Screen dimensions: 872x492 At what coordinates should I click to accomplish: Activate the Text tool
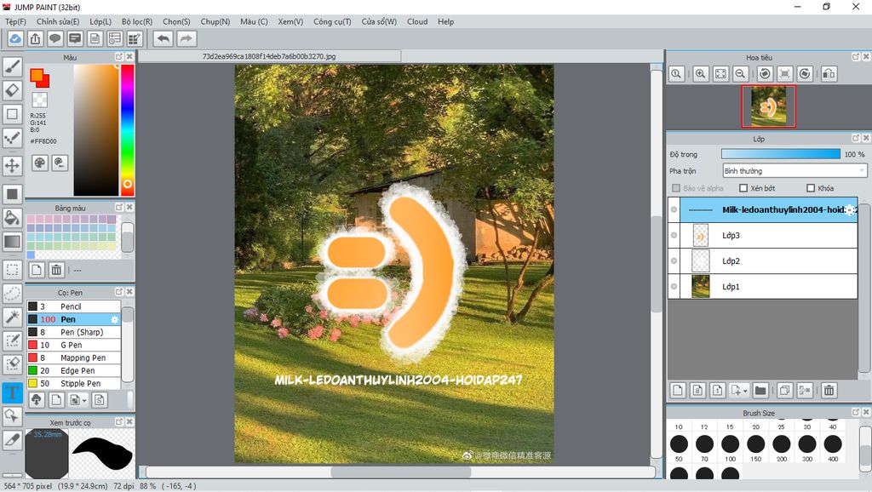[12, 393]
